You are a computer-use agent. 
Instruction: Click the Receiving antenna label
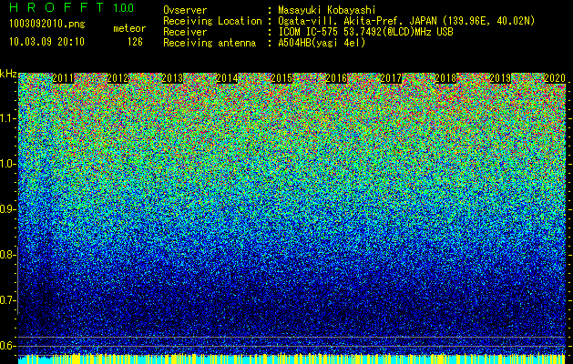pyautogui.click(x=210, y=43)
